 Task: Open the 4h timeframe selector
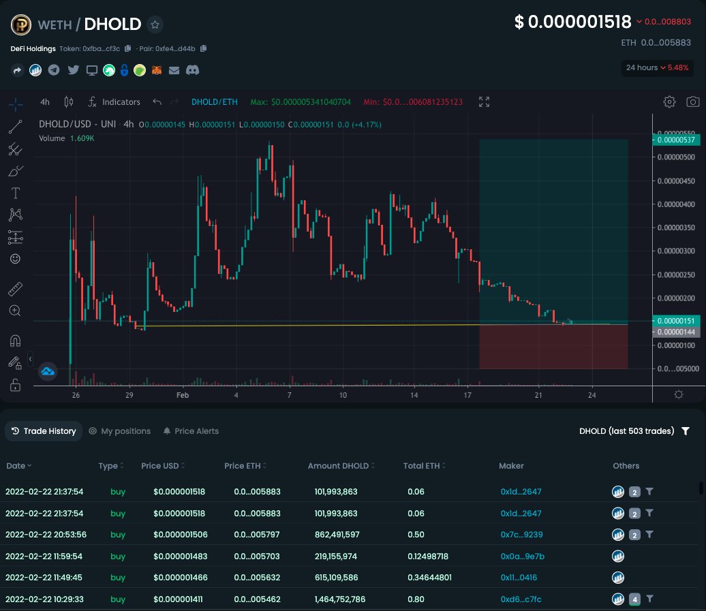point(44,102)
